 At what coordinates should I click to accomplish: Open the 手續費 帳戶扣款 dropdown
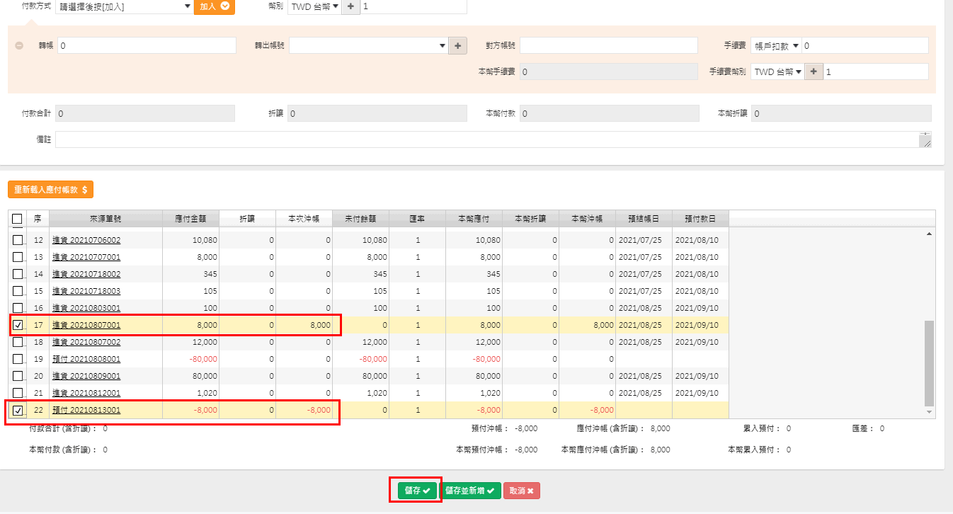click(x=777, y=45)
